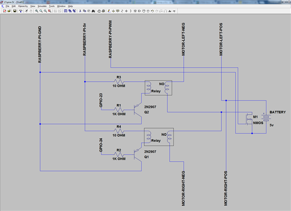Click the Zoom In magnifier icon
291x211 pixels.
pos(37,10)
